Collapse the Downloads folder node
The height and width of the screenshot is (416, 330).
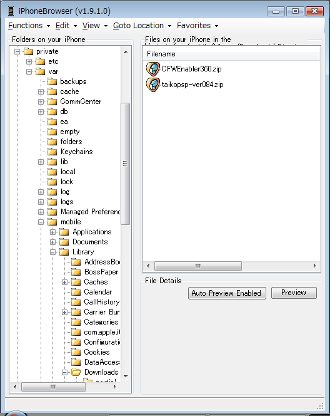[x=65, y=373]
